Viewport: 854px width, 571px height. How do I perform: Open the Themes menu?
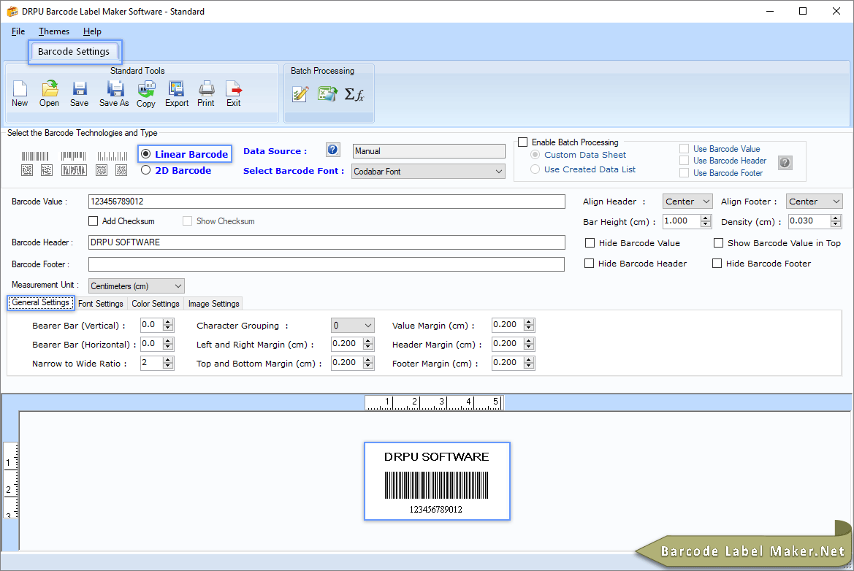[54, 31]
